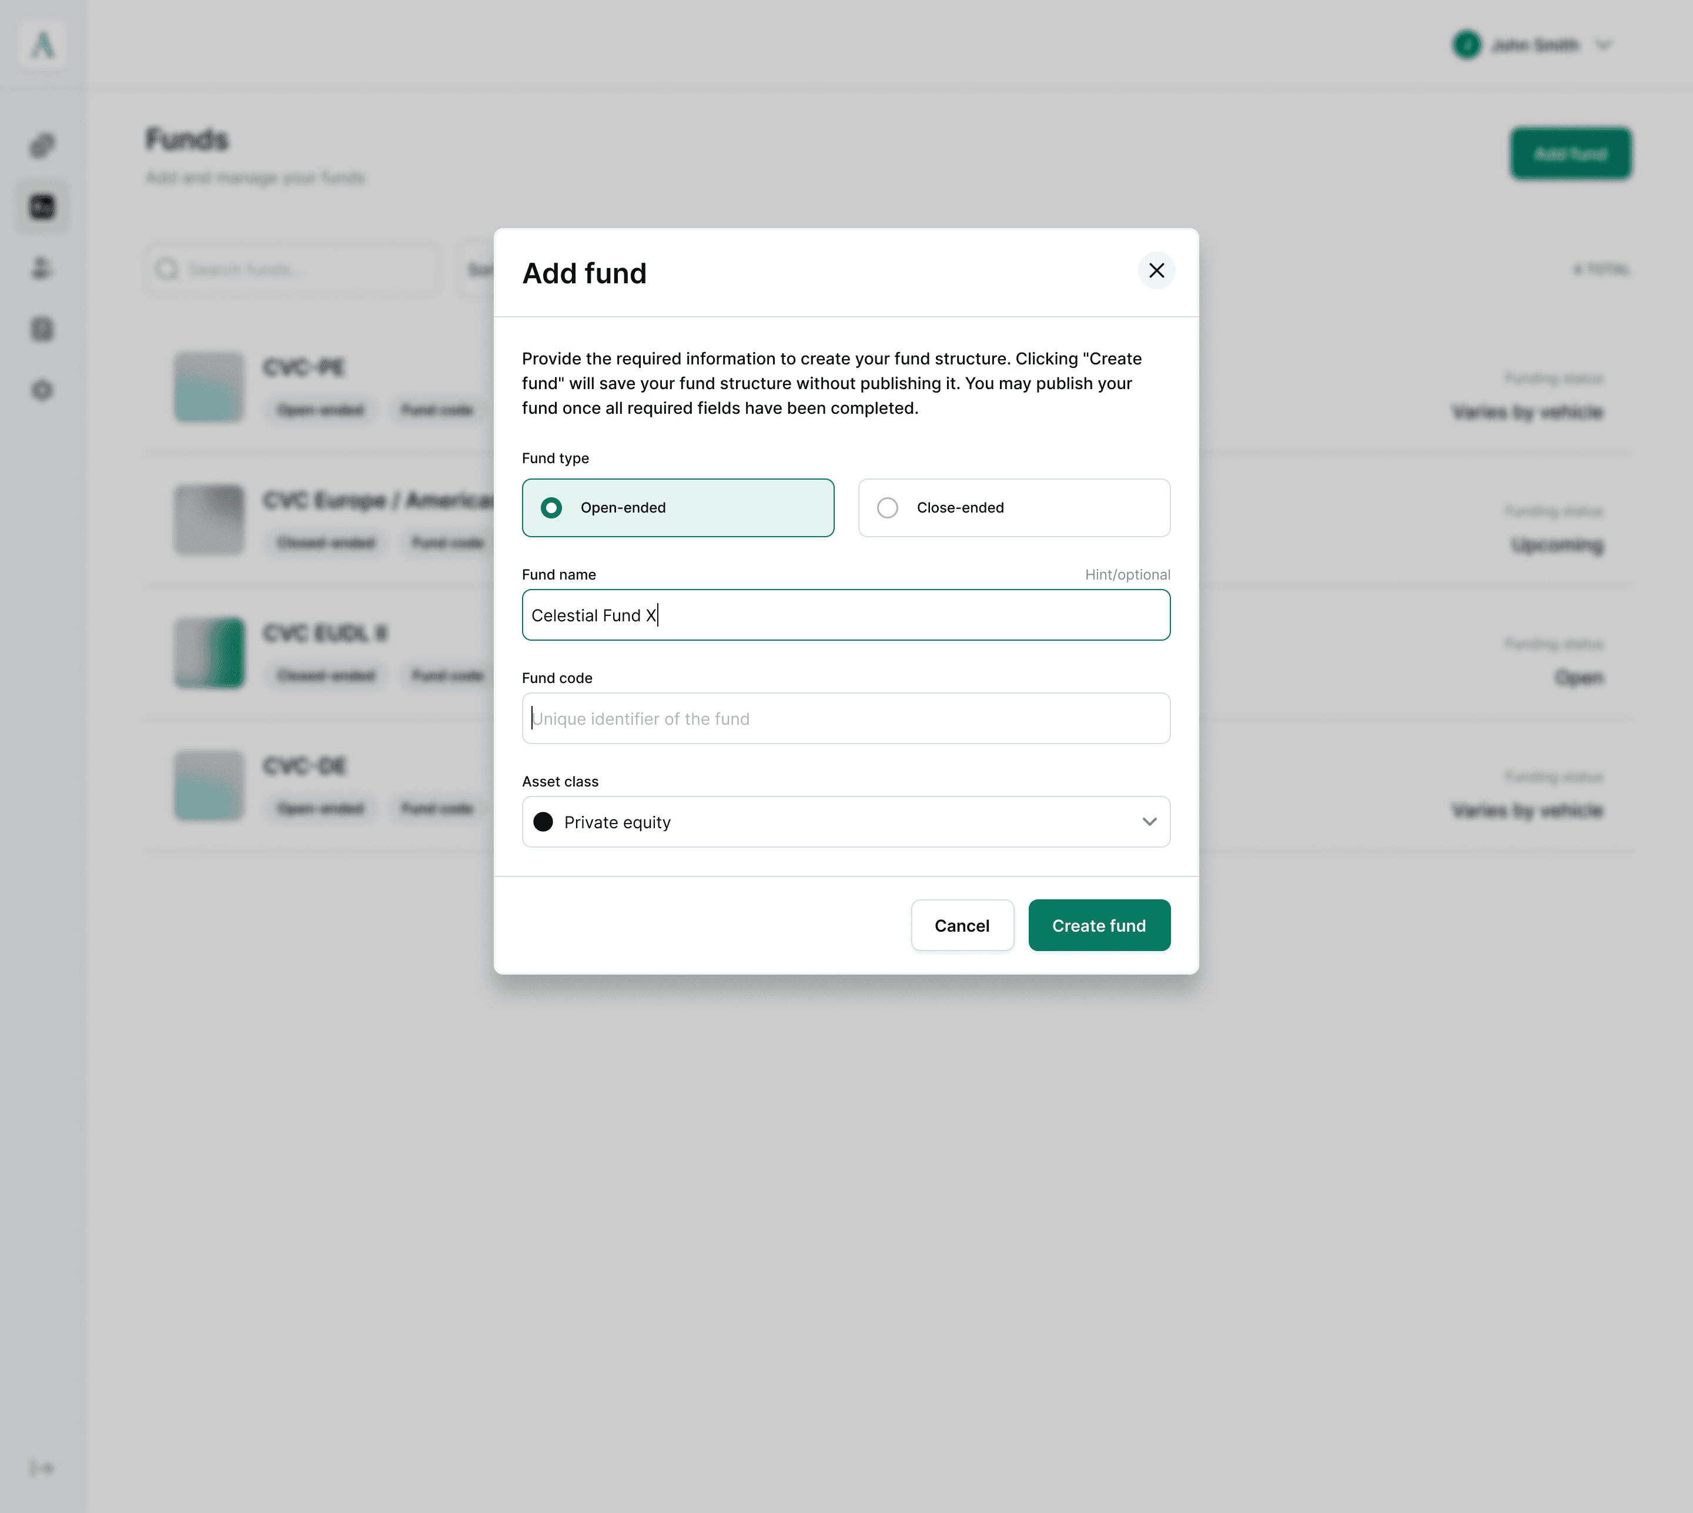Click the Private equity black color dot
The height and width of the screenshot is (1513, 1693).
543,822
